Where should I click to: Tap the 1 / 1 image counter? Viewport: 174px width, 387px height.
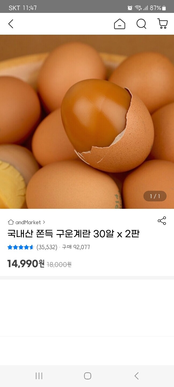tap(155, 196)
